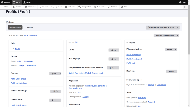Expand the no-results behavior Ajouter dropdown arrow

[118, 68]
